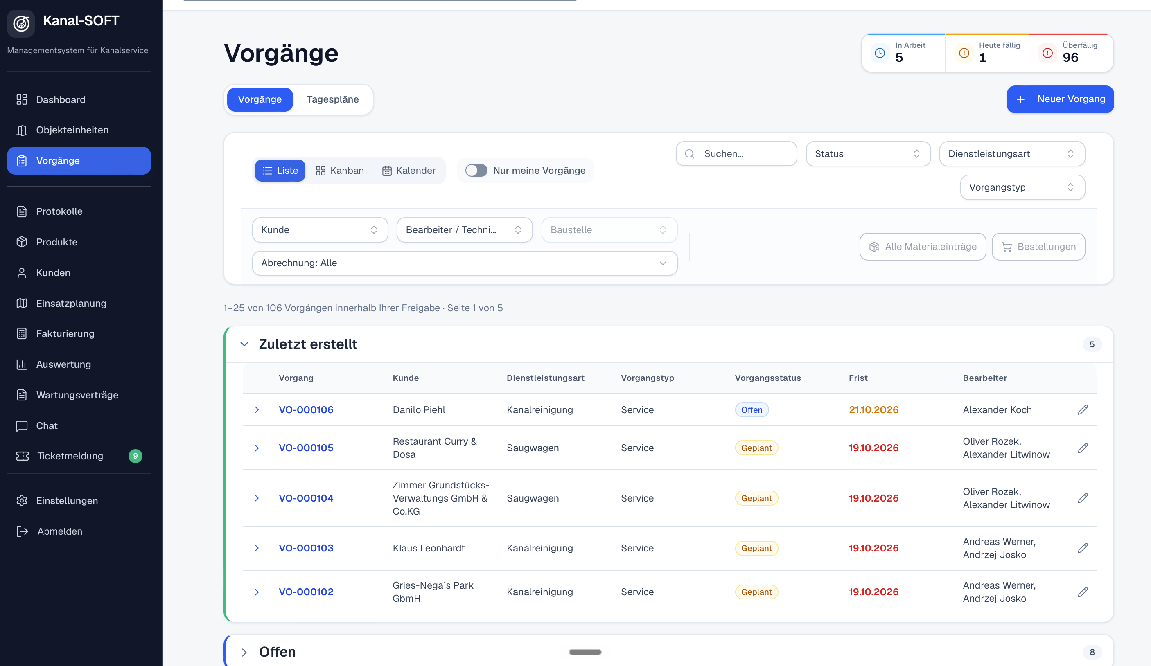Image resolution: width=1151 pixels, height=666 pixels.
Task: Switch to the Tagespläne tab
Action: 332,99
